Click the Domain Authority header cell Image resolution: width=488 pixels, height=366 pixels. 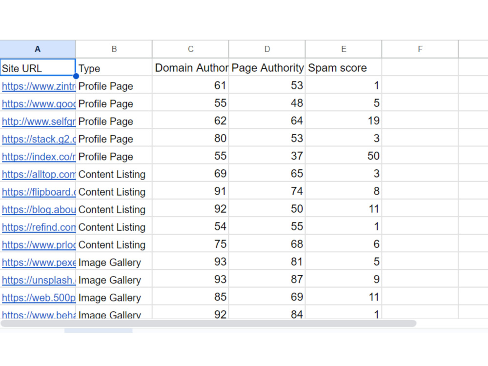point(190,67)
